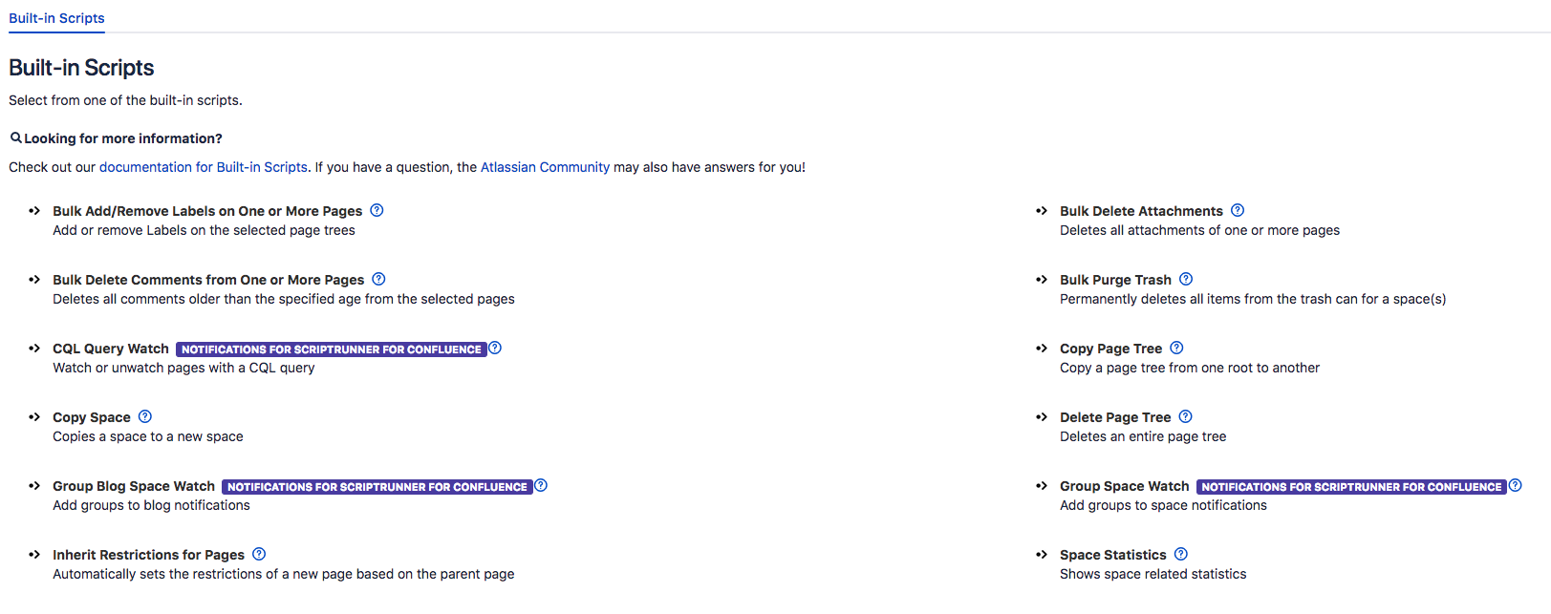Click script icon left of Copy Space
The width and height of the screenshot is (1551, 614).
[34, 417]
